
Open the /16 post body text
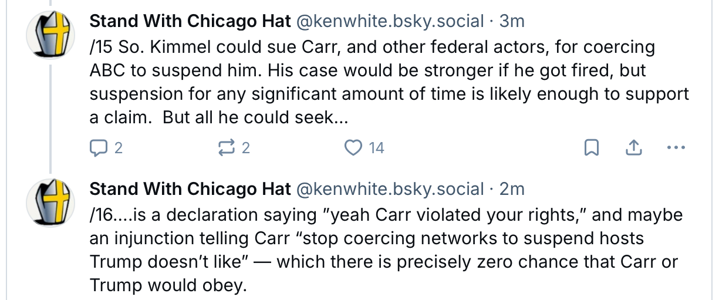point(376,250)
